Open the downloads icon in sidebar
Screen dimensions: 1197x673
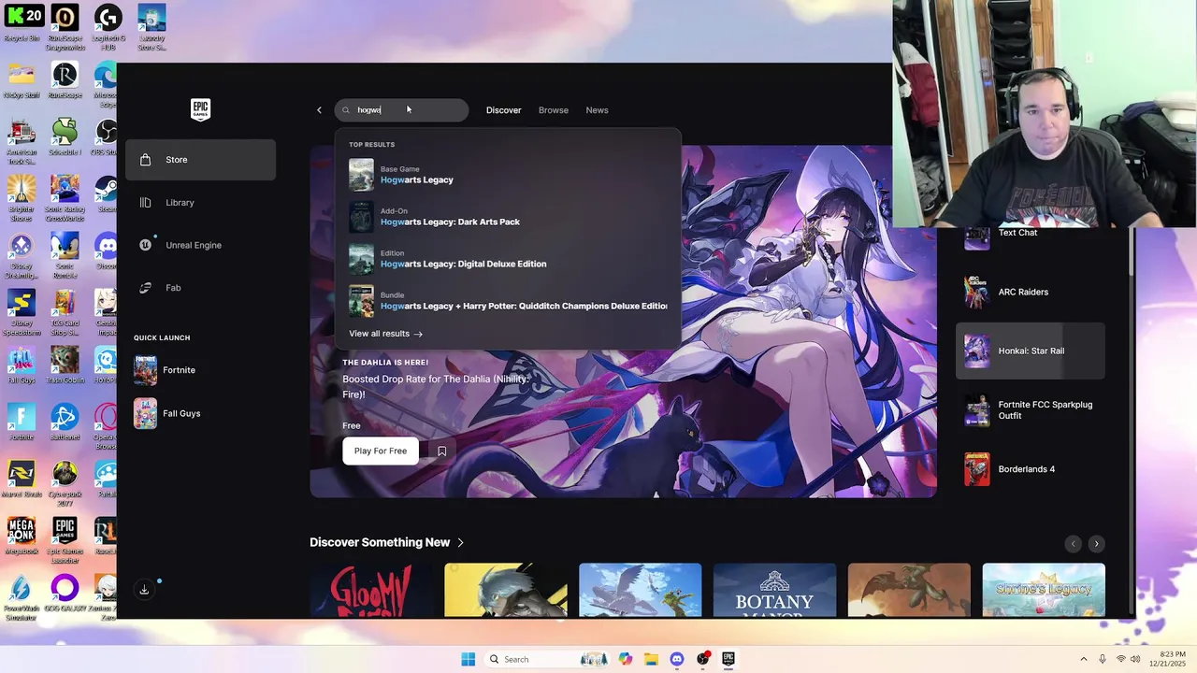click(144, 590)
